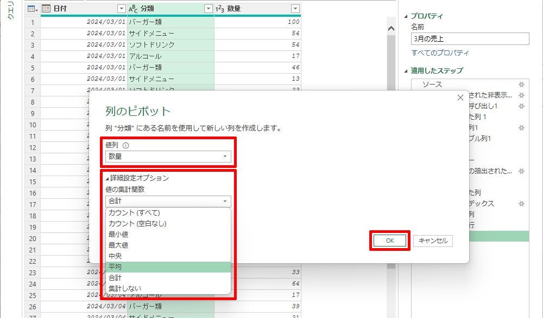This screenshot has height=318, width=543.
Task: Click the OK button
Action: click(389, 241)
